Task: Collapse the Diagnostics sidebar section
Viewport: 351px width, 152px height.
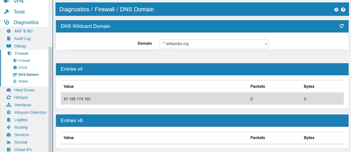Action: click(x=26, y=22)
